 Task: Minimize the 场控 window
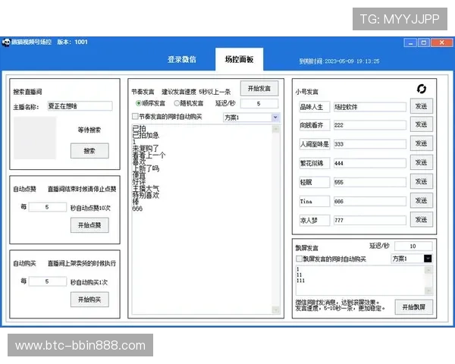(x=410, y=42)
